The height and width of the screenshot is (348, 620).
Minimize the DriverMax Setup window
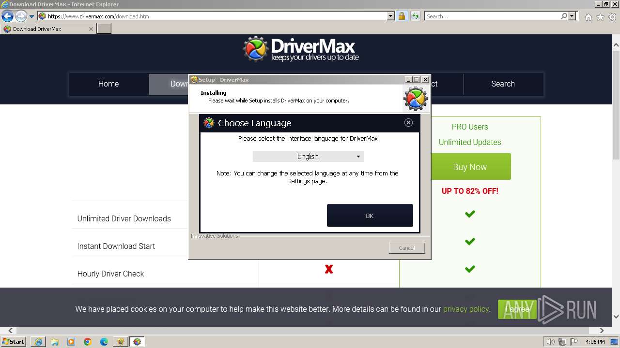click(x=408, y=79)
